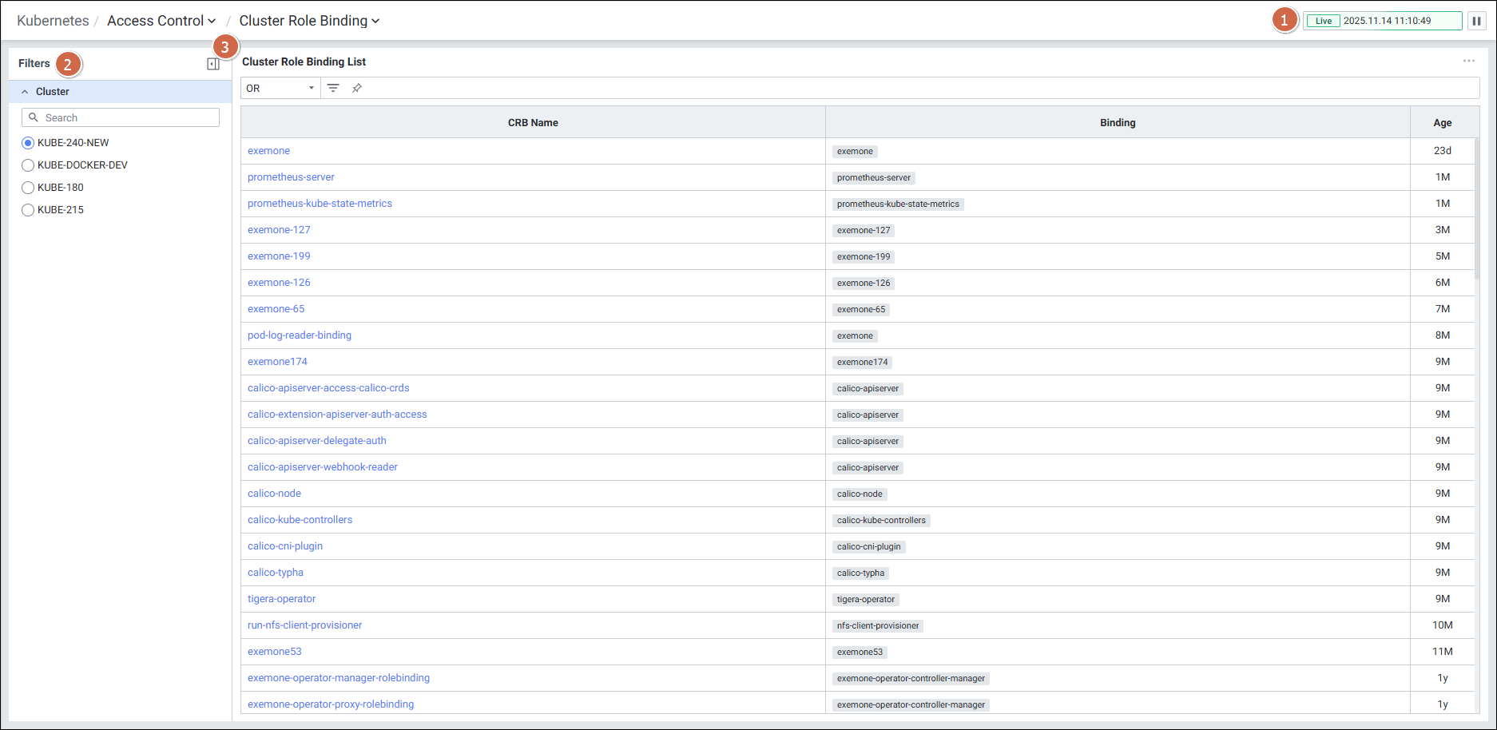Focus the cluster Search input field
Viewport: 1497px width, 730px height.
[x=128, y=117]
